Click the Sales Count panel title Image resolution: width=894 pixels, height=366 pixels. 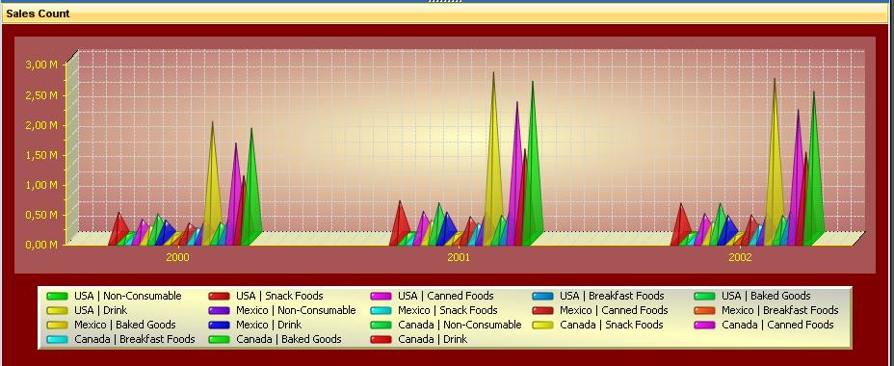point(38,13)
